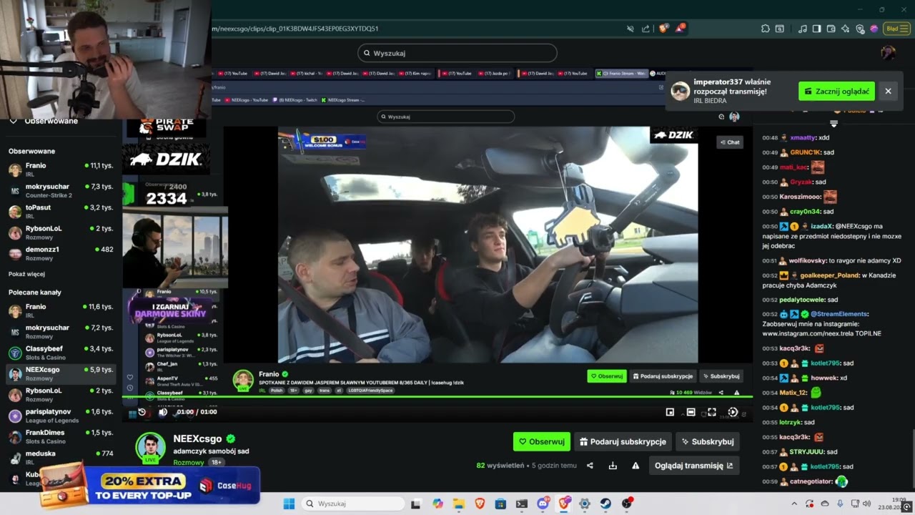Mute the clip with the speaker icon

point(163,412)
